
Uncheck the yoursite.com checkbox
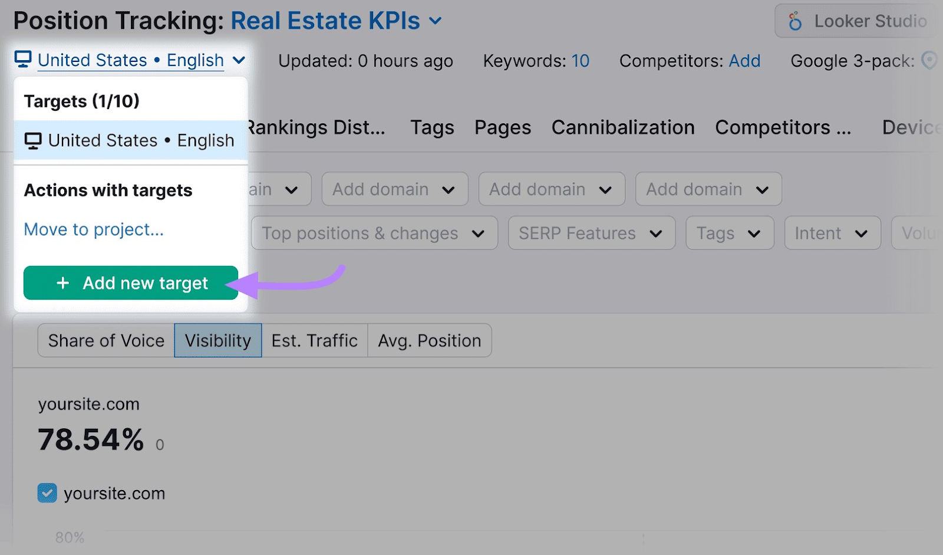click(47, 493)
